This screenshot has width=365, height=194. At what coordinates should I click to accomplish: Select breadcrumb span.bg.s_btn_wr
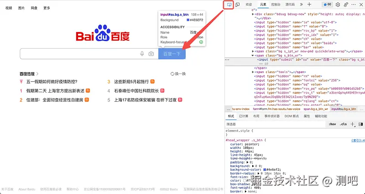[316, 109]
